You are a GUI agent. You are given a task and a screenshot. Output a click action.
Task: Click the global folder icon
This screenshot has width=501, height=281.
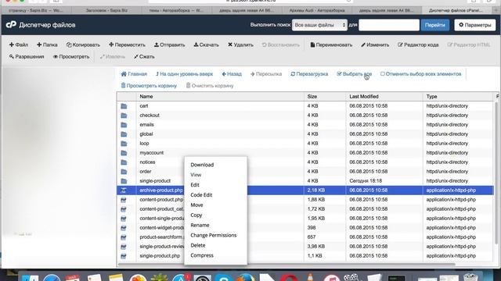point(124,134)
